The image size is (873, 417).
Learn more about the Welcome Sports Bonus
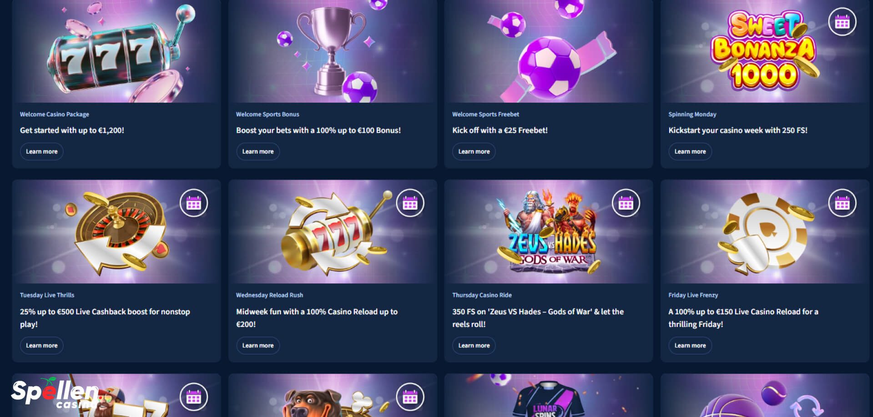[x=258, y=151]
